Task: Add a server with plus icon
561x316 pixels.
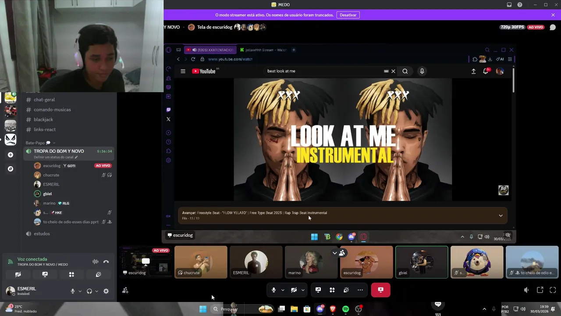Action: [x=11, y=154]
